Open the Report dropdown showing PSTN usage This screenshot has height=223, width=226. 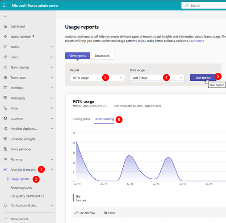97,78
